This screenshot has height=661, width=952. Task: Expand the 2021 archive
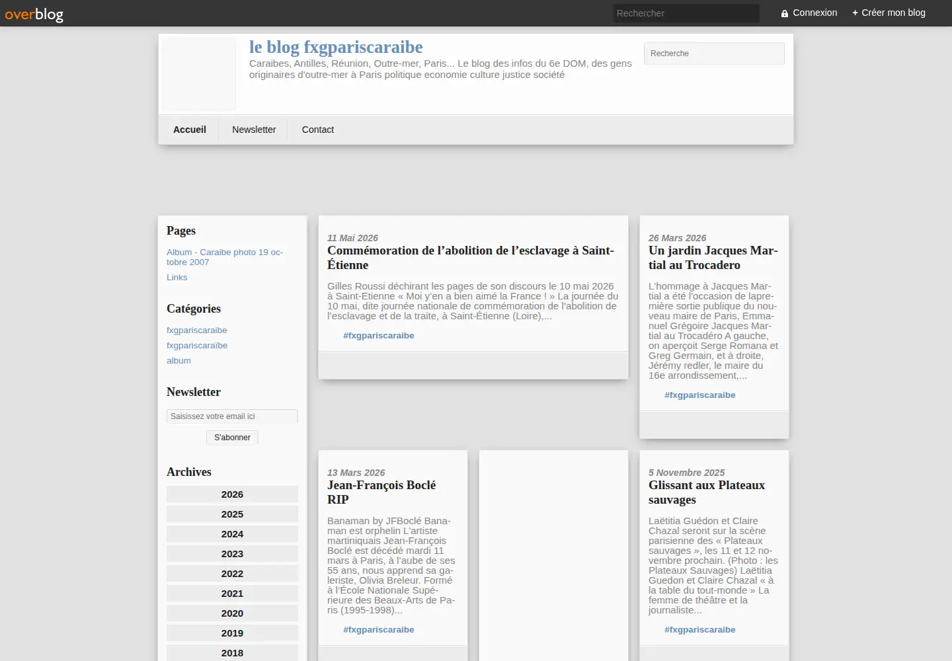(232, 594)
